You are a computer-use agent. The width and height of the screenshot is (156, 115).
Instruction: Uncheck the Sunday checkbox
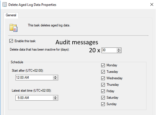(103, 104)
